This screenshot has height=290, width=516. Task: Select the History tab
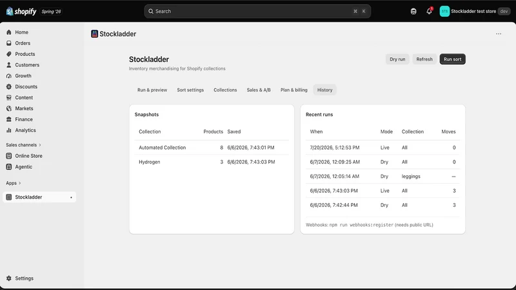click(x=325, y=90)
